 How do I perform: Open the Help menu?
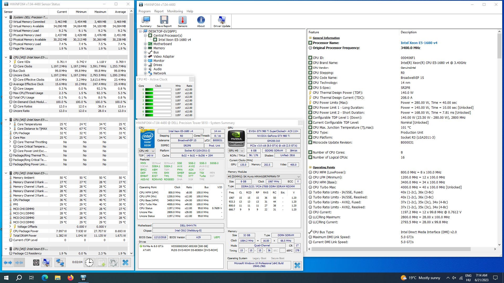tap(190, 11)
